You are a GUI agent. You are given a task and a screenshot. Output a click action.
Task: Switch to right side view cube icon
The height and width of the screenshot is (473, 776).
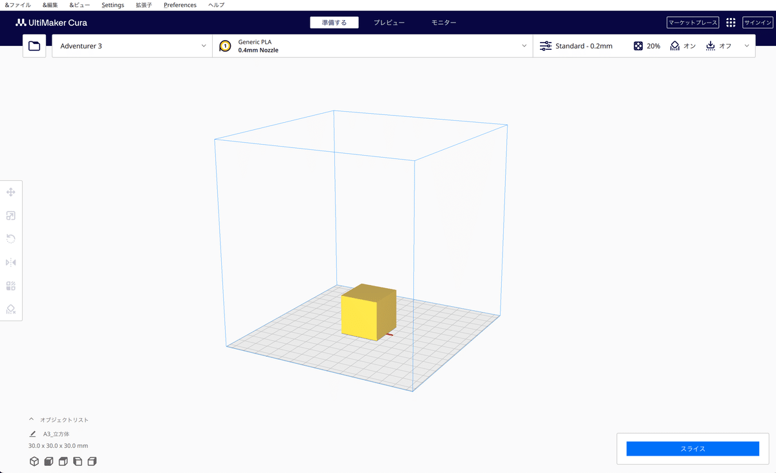tap(92, 461)
